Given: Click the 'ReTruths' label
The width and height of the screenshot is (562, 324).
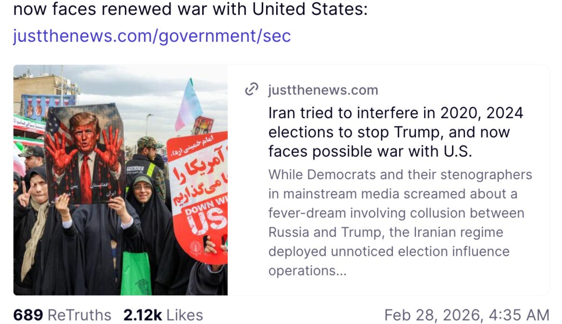Looking at the screenshot, I should pyautogui.click(x=80, y=315).
